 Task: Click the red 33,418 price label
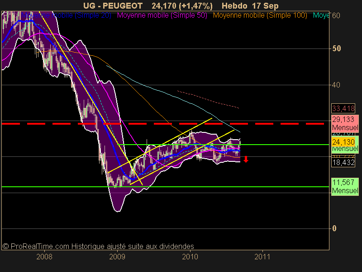pos(343,108)
